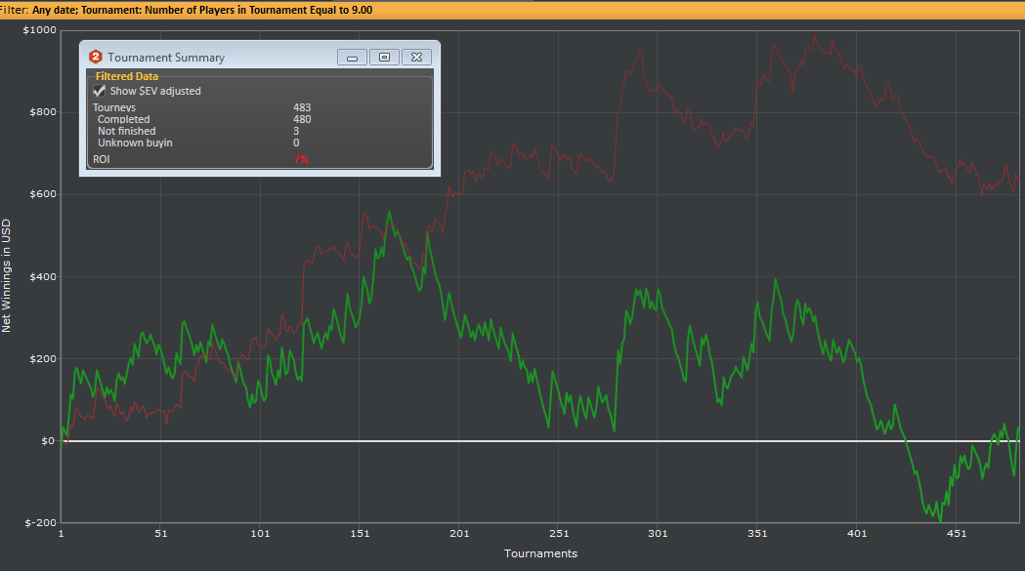Image resolution: width=1025 pixels, height=571 pixels.
Task: Click the $-200 y-axis tick label
Action: pyautogui.click(x=40, y=522)
